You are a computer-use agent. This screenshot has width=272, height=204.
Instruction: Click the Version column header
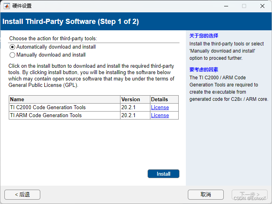point(135,99)
